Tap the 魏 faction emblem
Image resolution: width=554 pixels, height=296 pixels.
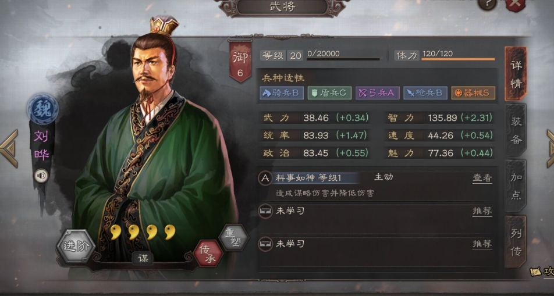[42, 109]
